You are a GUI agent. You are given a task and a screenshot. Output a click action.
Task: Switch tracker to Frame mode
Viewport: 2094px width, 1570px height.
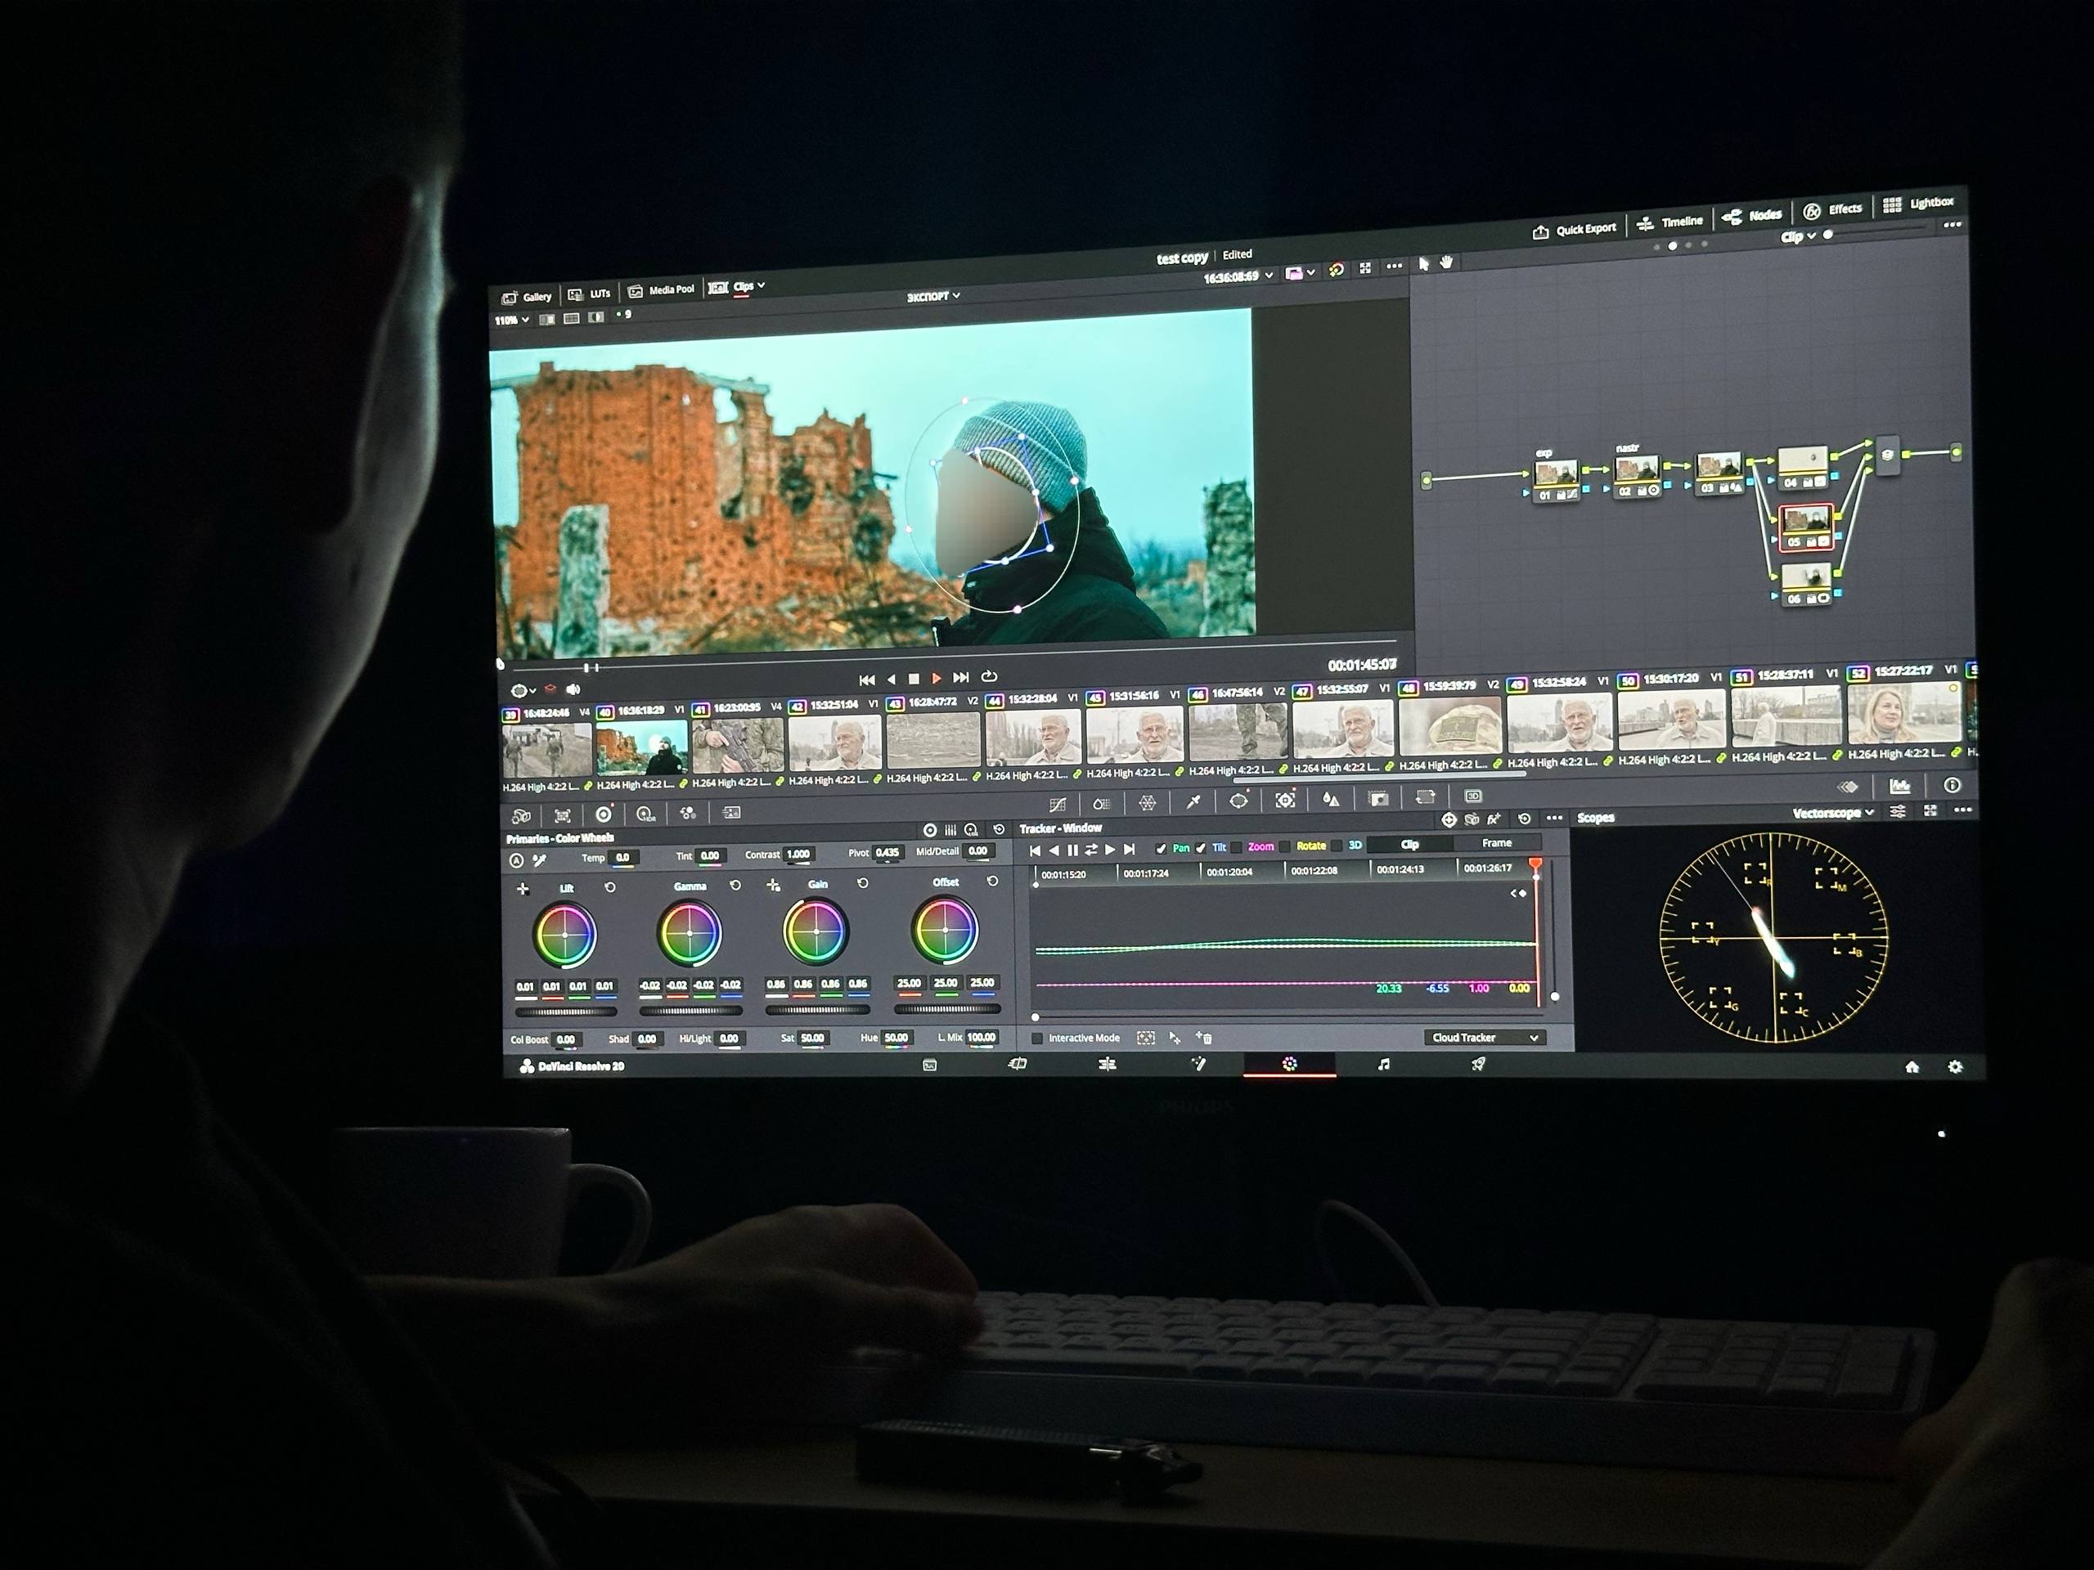[x=1497, y=842]
